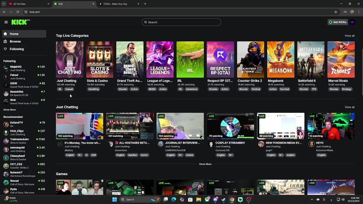Screen dimensions: 363x204
Task: Click gogirl channel avatar icon
Action: coord(261,144)
